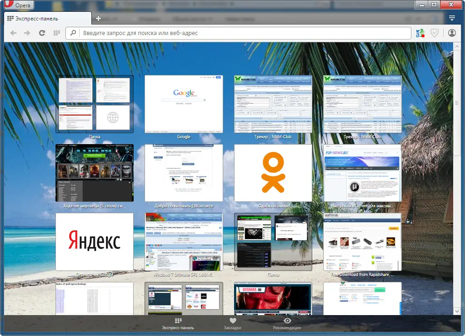The image size is (465, 336).
Task: Open Speed Dial grid icon in toolbar
Action: 57,33
